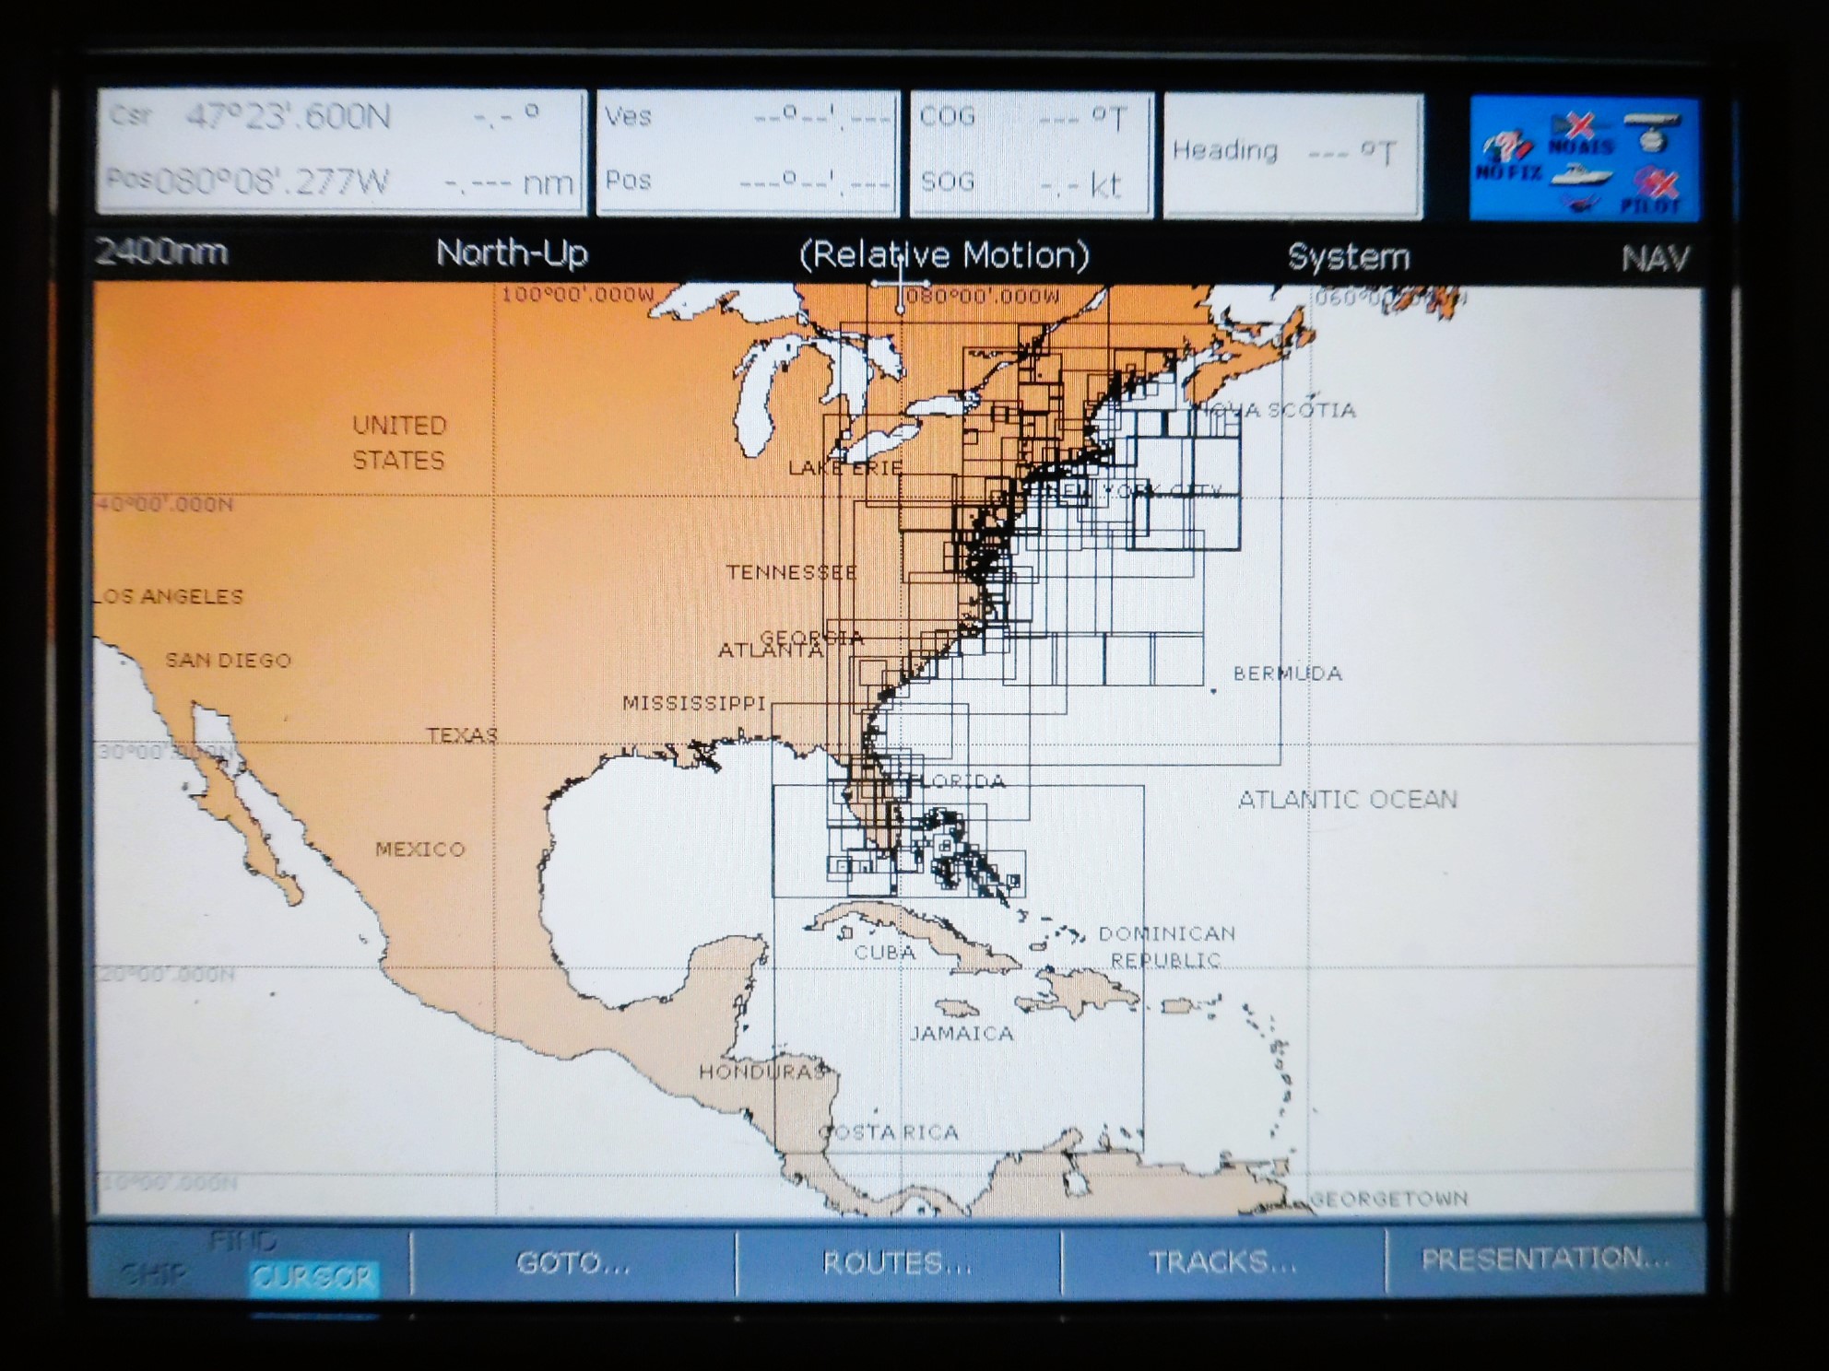Image resolution: width=1829 pixels, height=1371 pixels.
Task: Open the GOTO... softkey menu
Action: [573, 1262]
